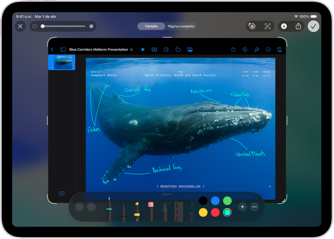Screen dimensions: 334x239
Task: Open the Blue Corridors presentation title dropdown
Action: 131,49
